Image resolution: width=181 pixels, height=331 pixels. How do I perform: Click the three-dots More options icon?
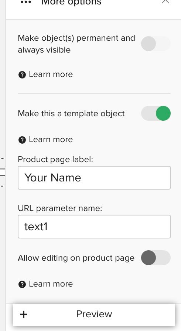[x=26, y=2]
